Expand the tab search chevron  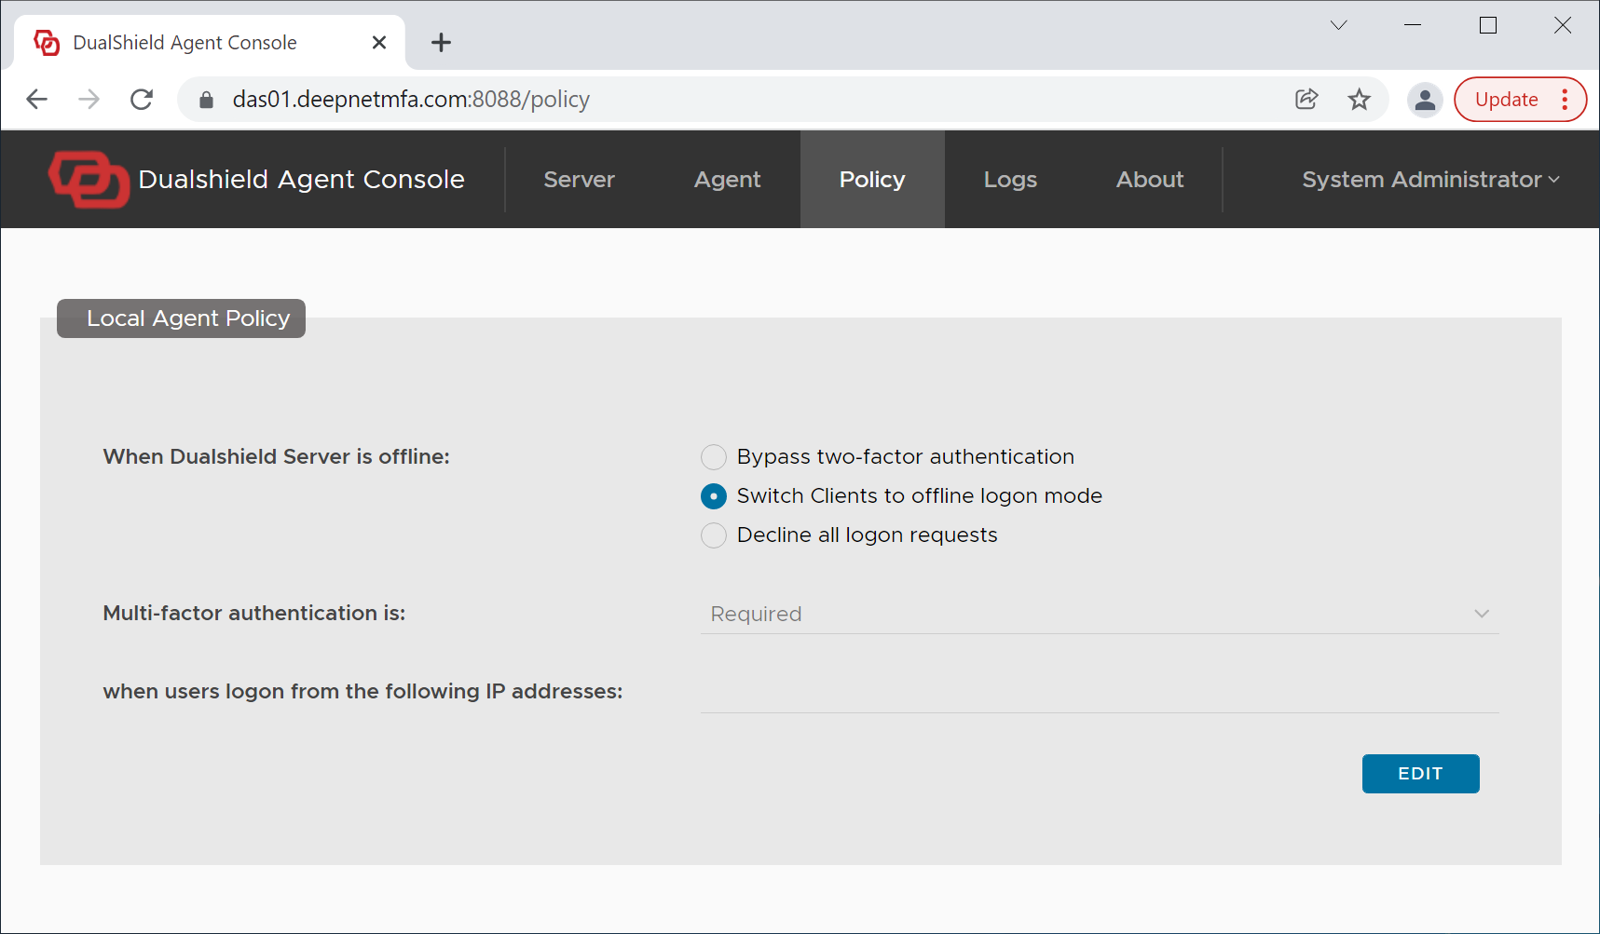pyautogui.click(x=1338, y=25)
